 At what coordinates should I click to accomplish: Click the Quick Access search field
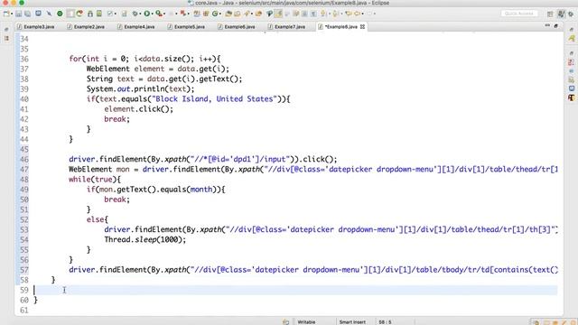pos(519,14)
